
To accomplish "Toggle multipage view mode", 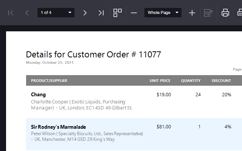I will point(118,13).
